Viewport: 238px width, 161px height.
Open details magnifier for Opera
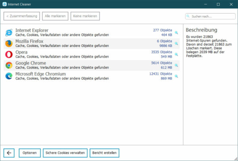pos(176,54)
